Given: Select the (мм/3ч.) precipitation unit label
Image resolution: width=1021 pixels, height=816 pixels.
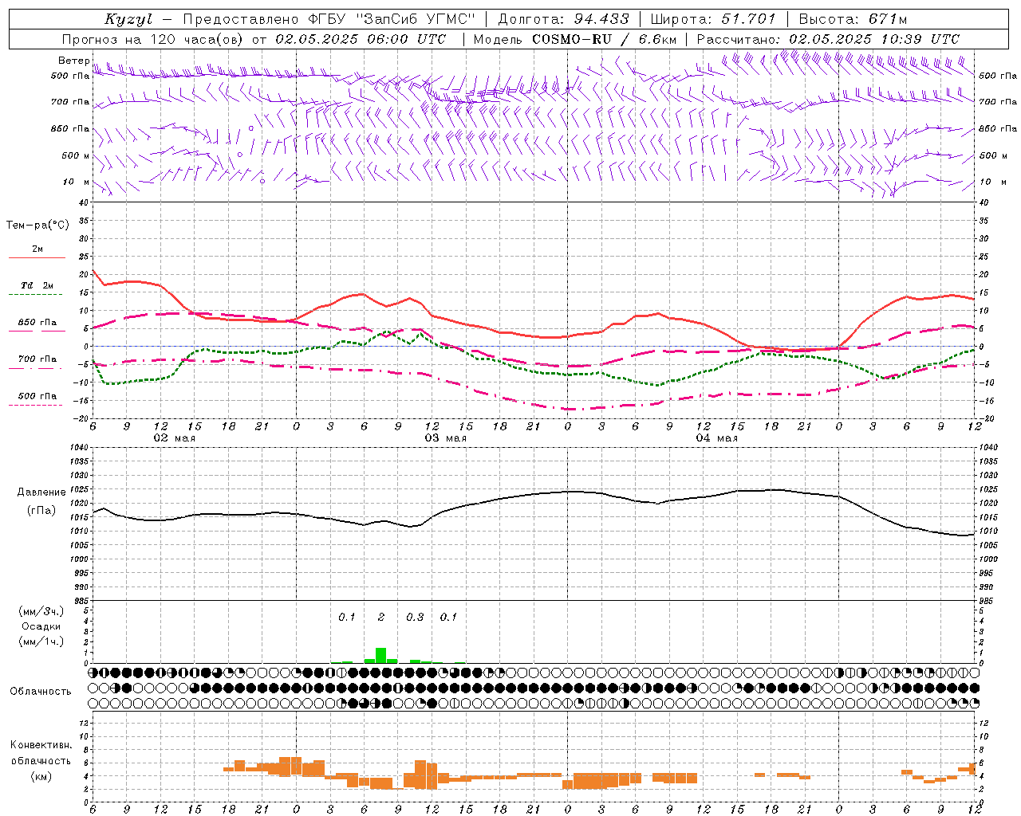Looking at the screenshot, I should 40,611.
